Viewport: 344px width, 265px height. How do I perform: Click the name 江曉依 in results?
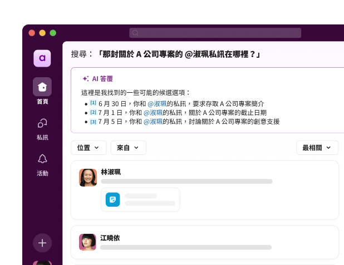[x=110, y=238]
